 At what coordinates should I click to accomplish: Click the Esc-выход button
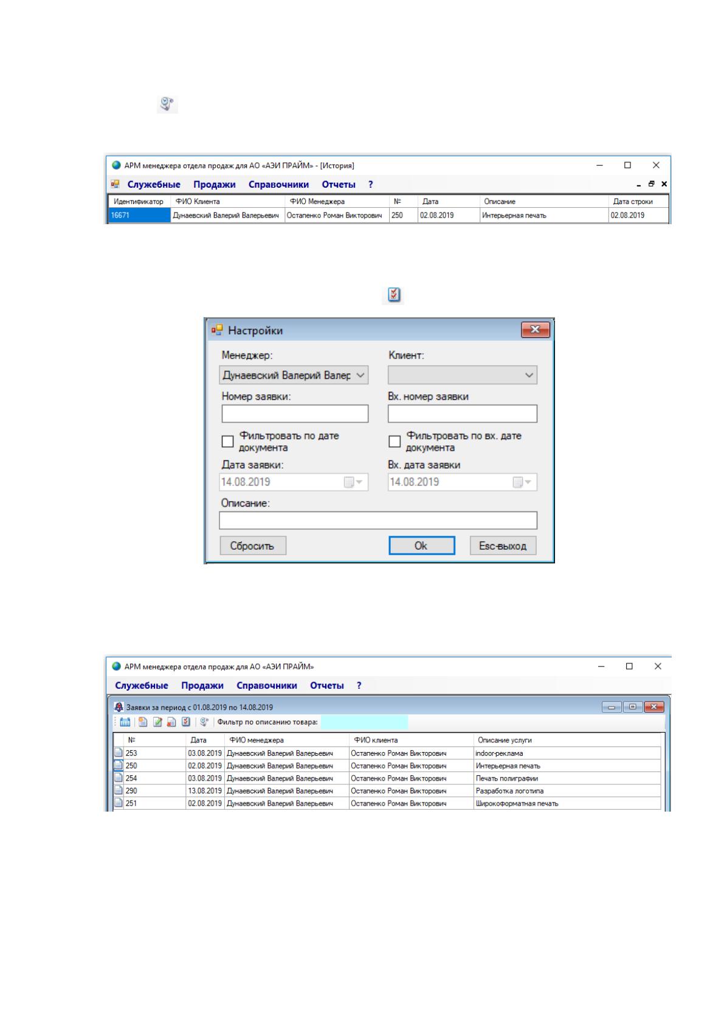coord(503,546)
